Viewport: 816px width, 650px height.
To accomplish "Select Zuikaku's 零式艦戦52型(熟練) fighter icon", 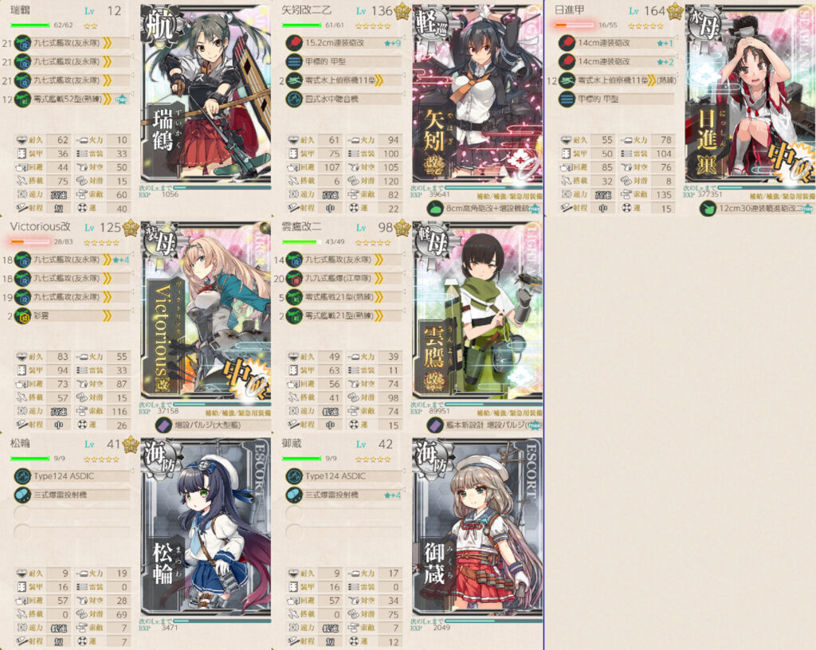I will 22,99.
